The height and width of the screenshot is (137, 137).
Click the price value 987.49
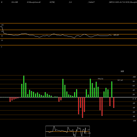(x=120, y=80)
